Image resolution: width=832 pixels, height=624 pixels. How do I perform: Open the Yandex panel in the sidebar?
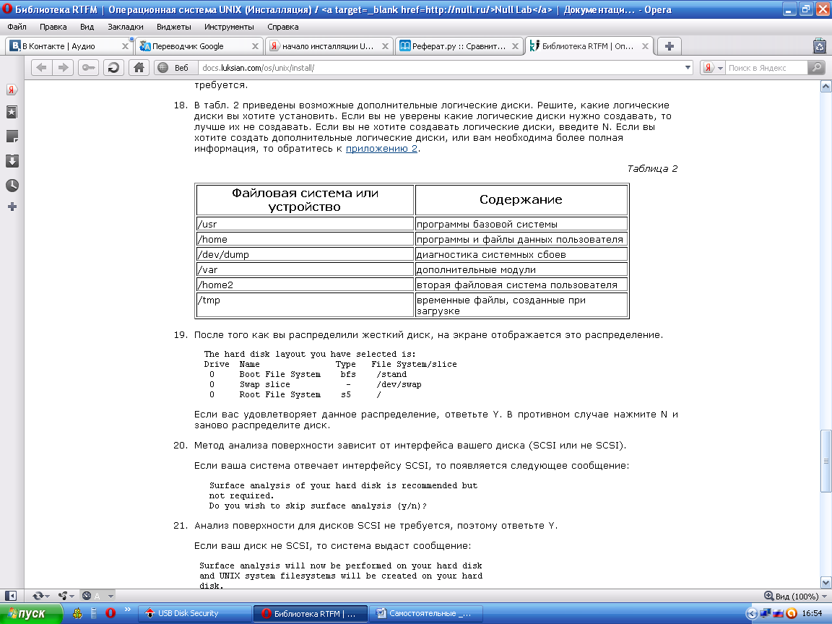(12, 90)
